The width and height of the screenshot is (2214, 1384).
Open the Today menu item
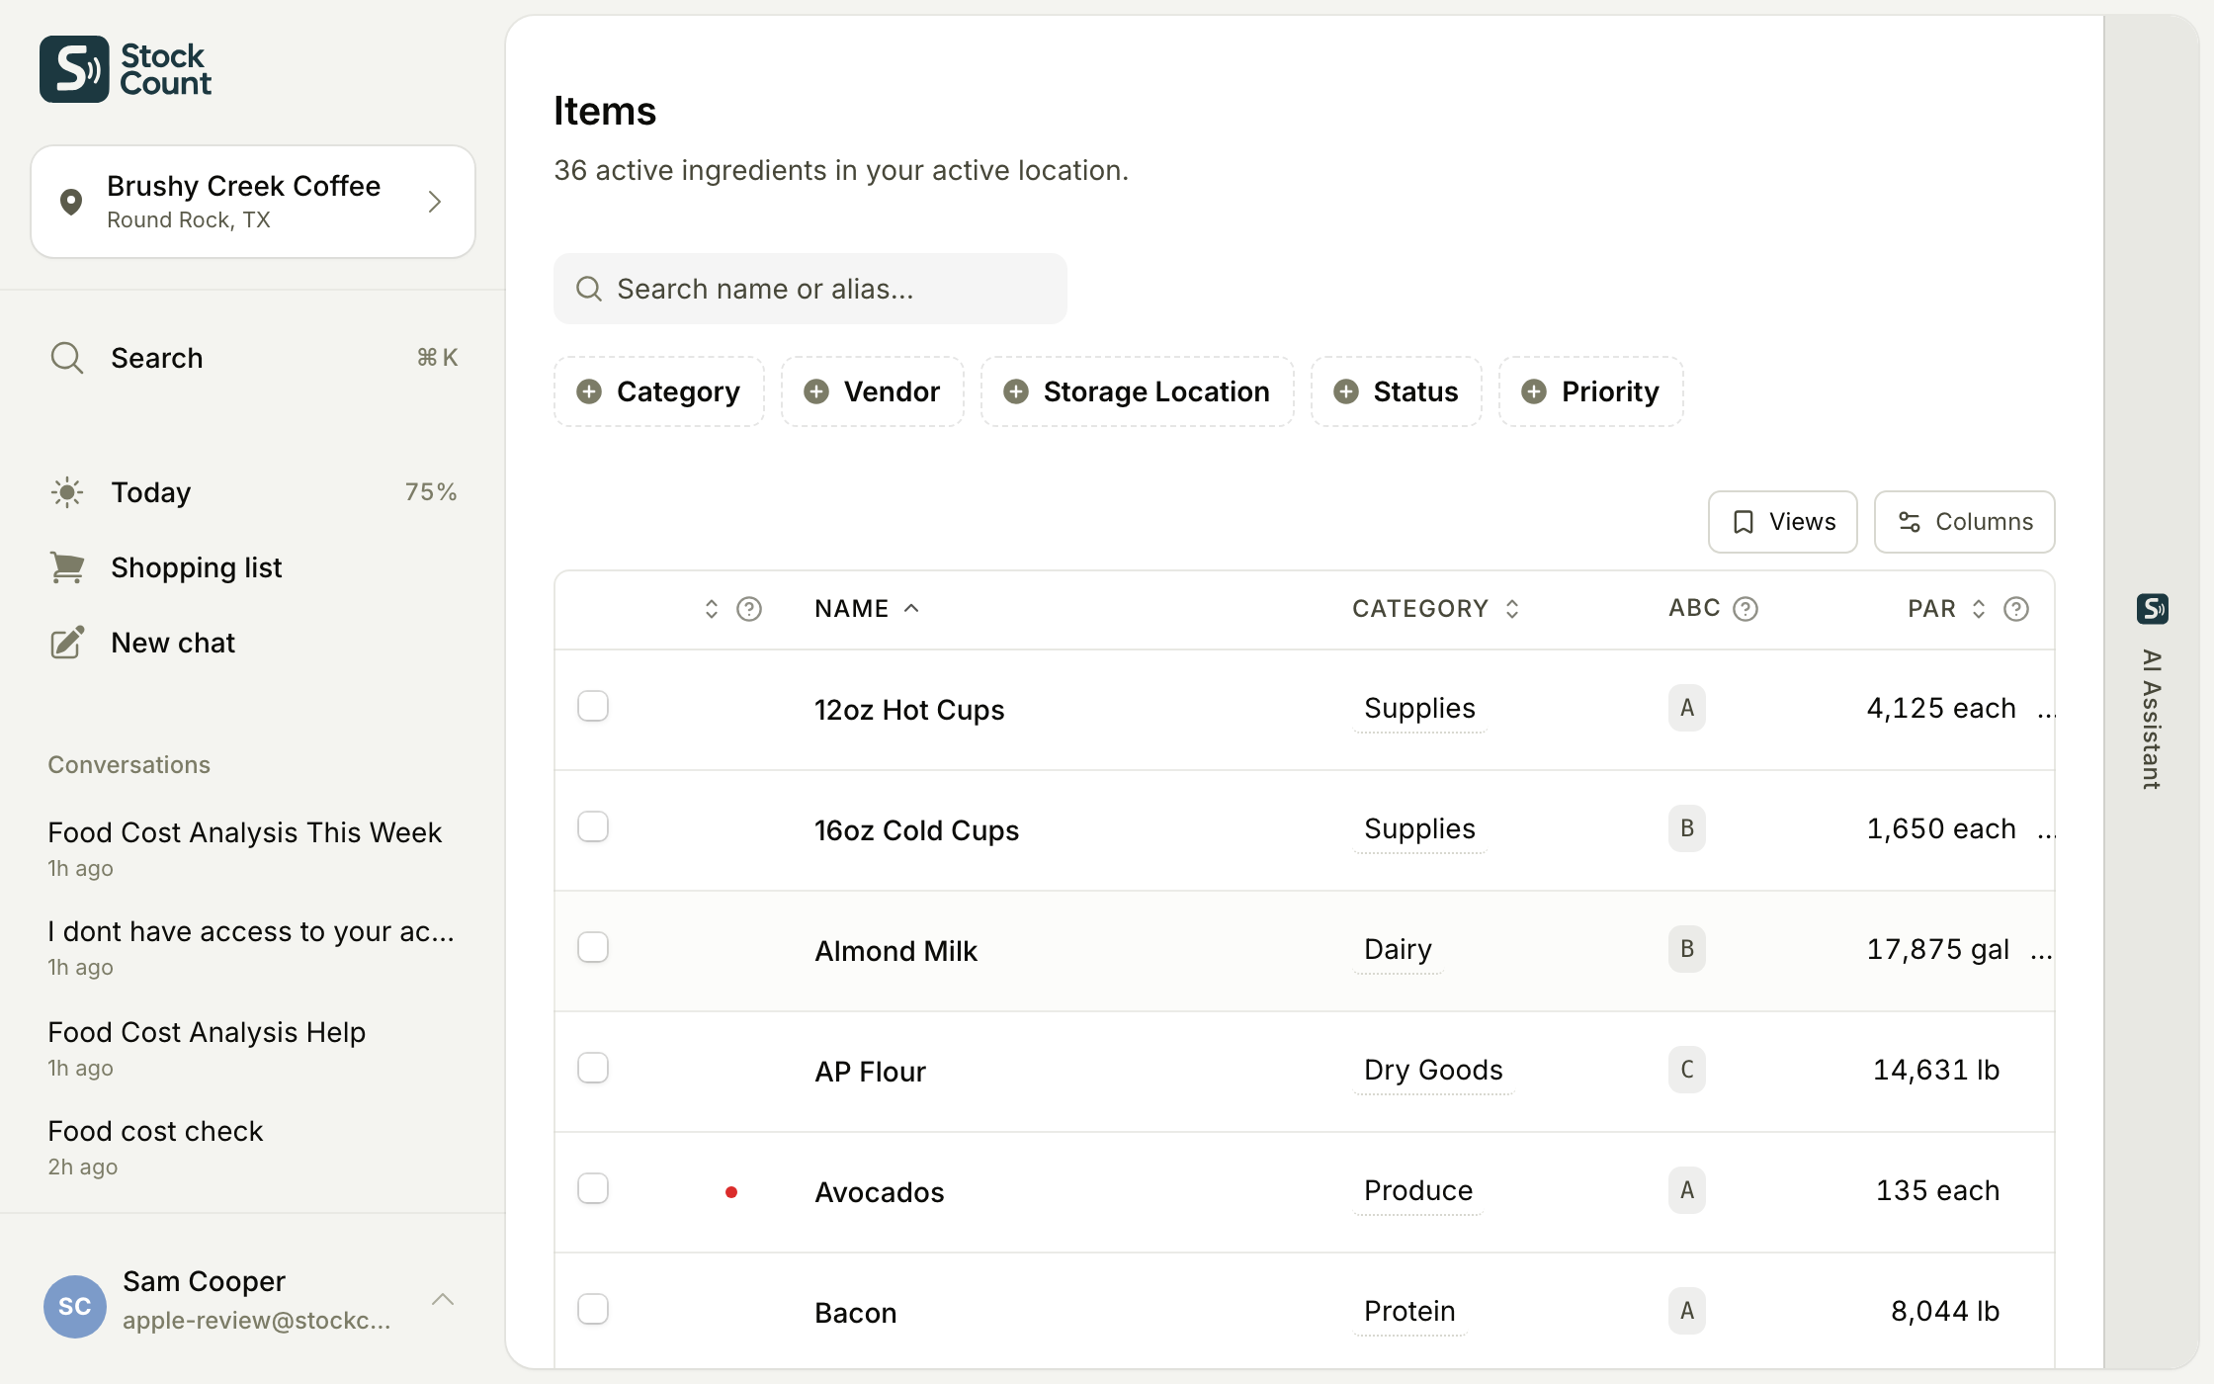253,492
